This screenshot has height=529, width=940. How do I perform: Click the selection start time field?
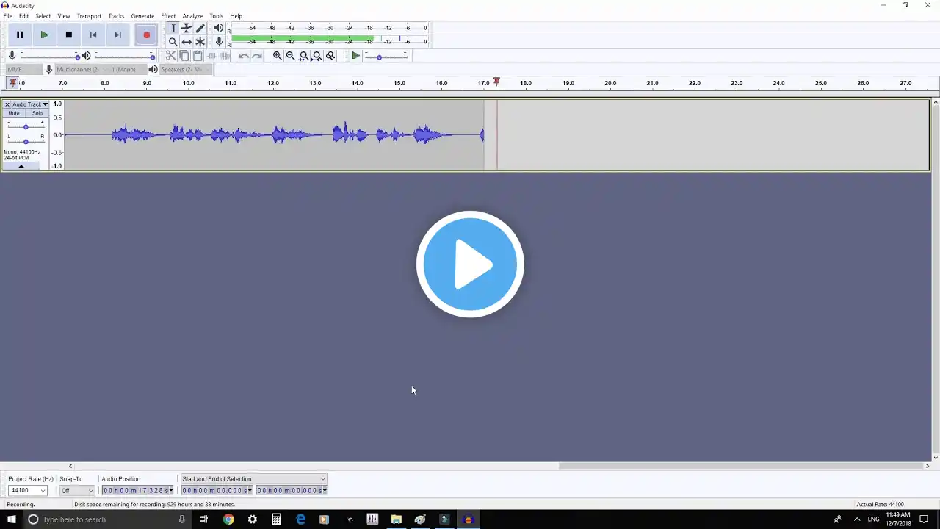click(217, 490)
